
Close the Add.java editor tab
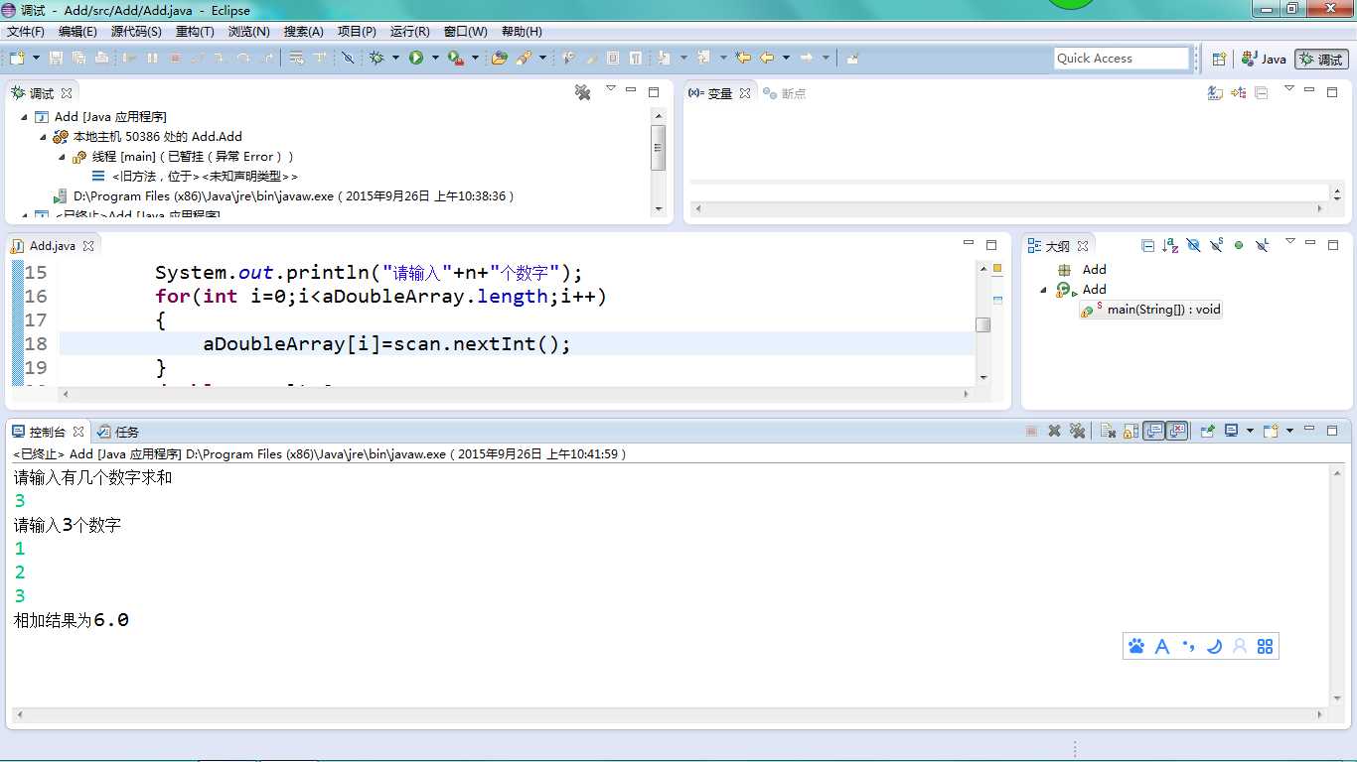pyautogui.click(x=87, y=245)
